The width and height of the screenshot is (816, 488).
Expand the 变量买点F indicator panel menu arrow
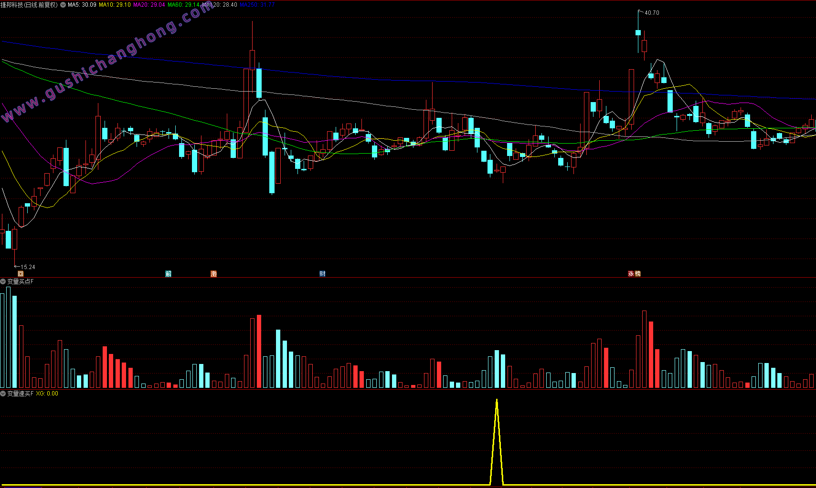click(3, 281)
